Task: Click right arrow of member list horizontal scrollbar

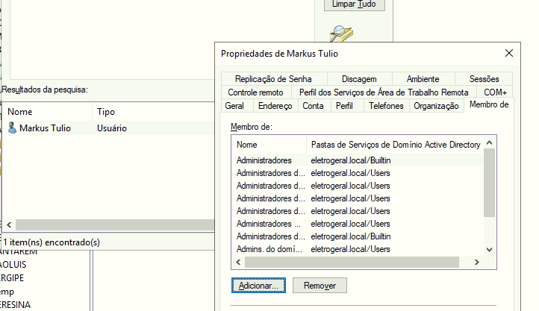Action: 477,263
